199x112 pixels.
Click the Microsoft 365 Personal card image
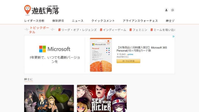click(x=101, y=55)
